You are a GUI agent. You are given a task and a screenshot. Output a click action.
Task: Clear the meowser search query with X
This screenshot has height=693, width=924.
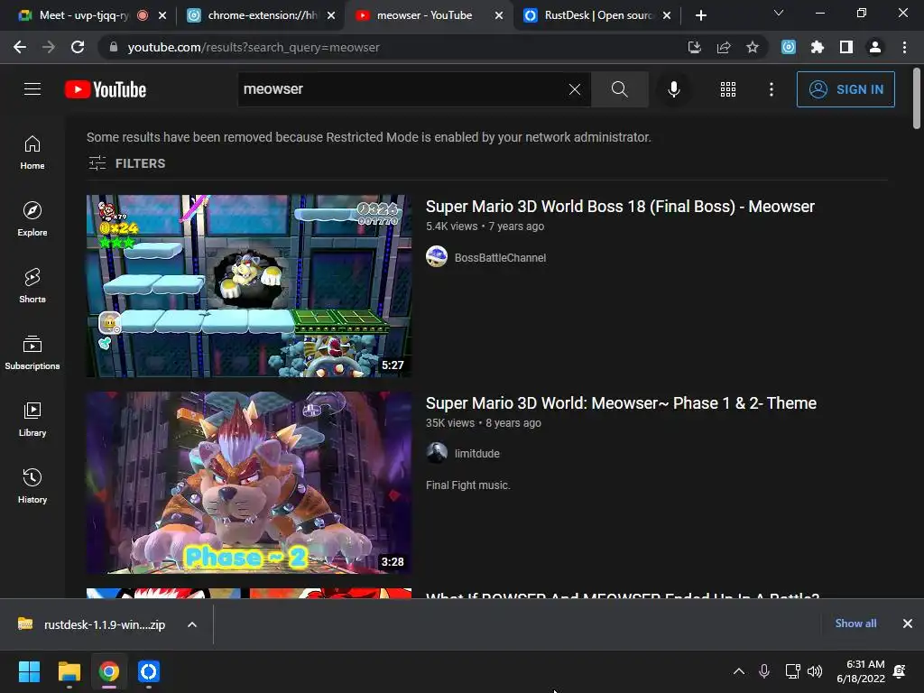point(575,89)
